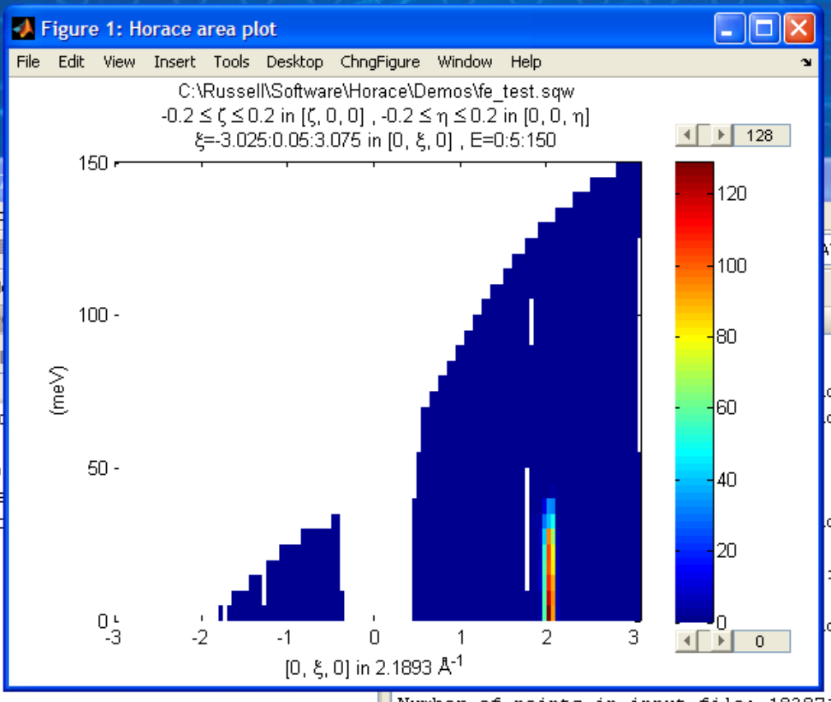Open the Window menu
Screen dimensions: 831x702
(465, 62)
